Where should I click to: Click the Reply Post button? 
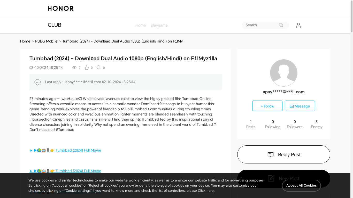[284, 154]
